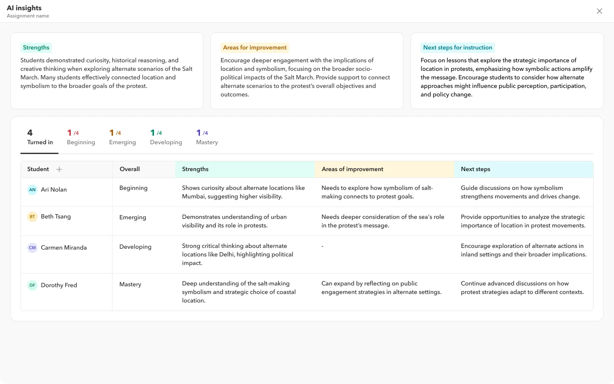Screen dimensions: 614x384
Task: Click Beth Tsang's avatar badge
Action: pyautogui.click(x=32, y=216)
